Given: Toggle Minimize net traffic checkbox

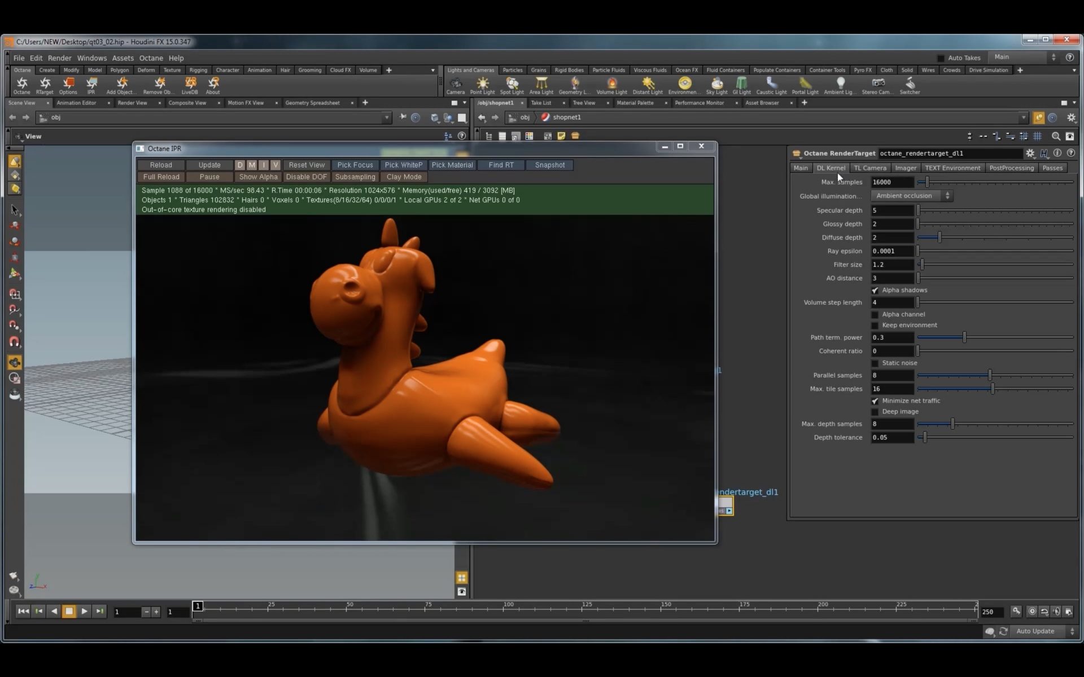Looking at the screenshot, I should pyautogui.click(x=874, y=400).
